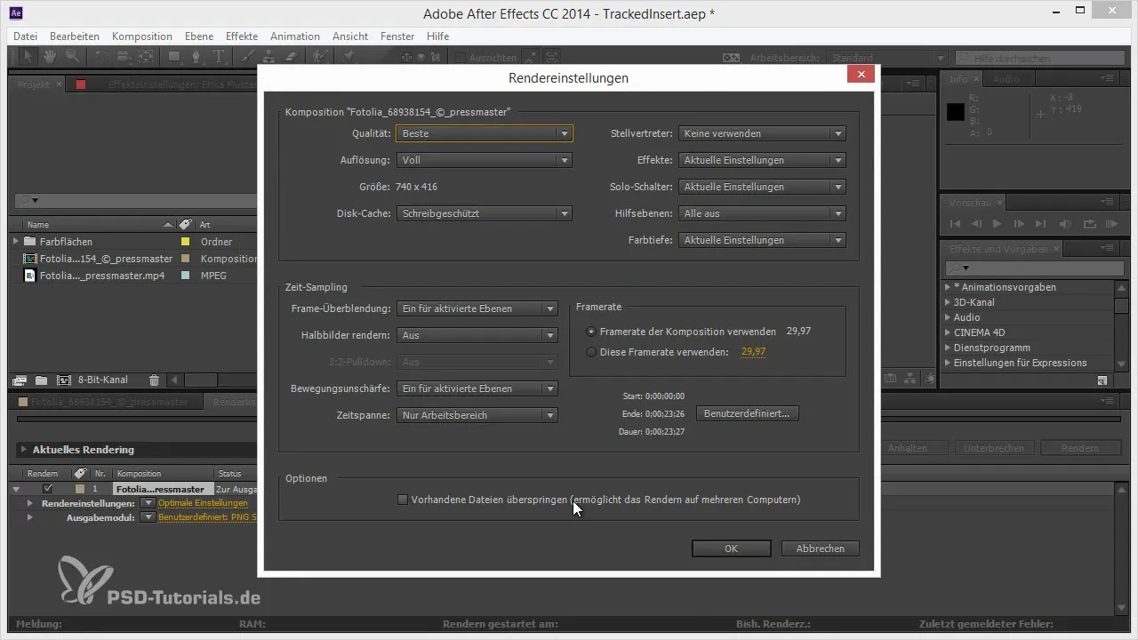Open the Auflösung dropdown
1138x640 pixels.
(485, 160)
